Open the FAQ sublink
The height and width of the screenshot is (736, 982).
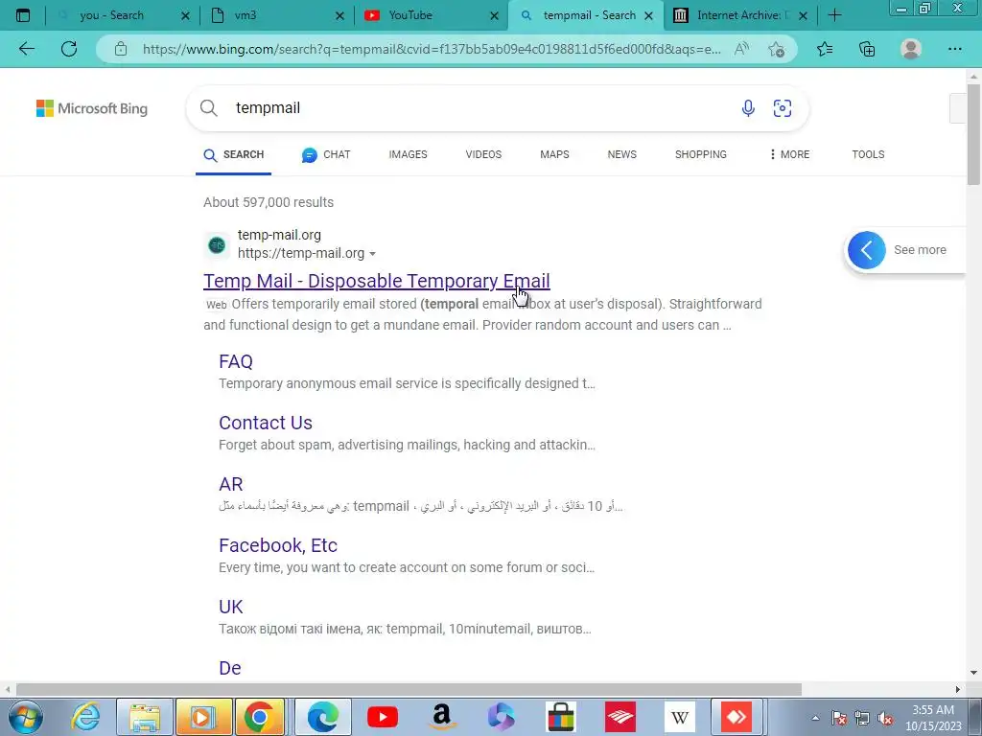pyautogui.click(x=236, y=361)
